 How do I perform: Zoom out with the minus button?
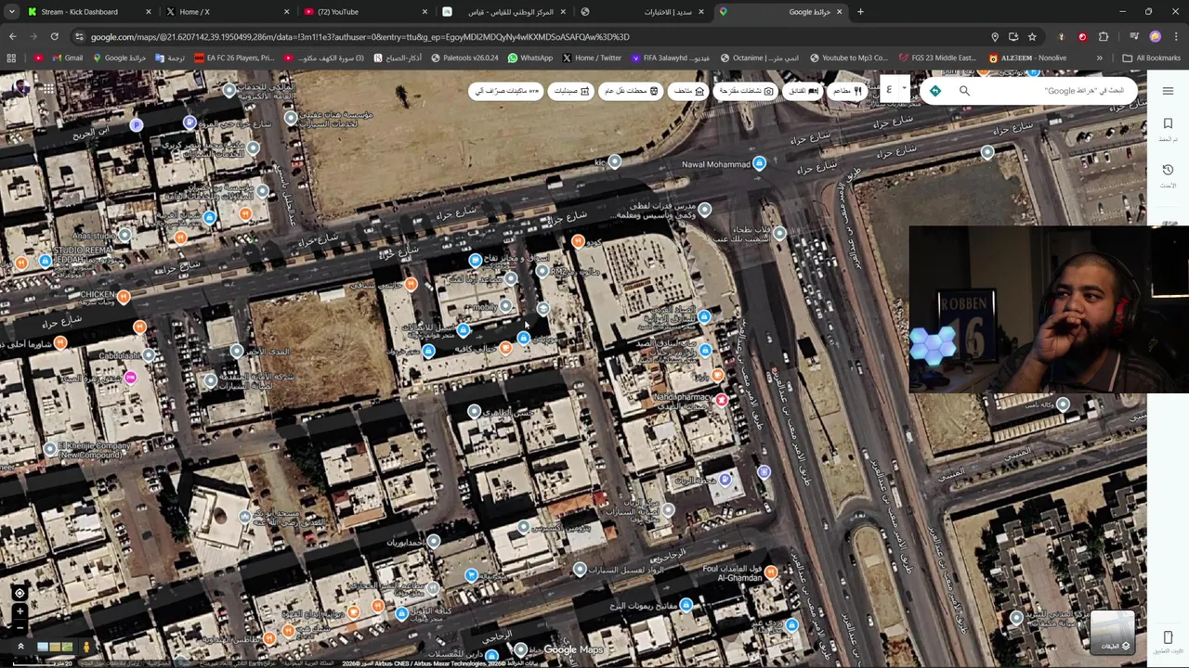tap(20, 628)
